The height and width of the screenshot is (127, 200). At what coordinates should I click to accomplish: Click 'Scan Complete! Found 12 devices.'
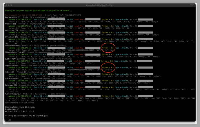(x=20, y=107)
